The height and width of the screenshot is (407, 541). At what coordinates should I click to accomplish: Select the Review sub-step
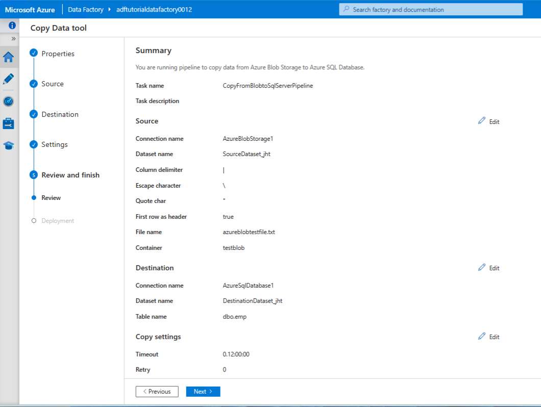click(51, 198)
